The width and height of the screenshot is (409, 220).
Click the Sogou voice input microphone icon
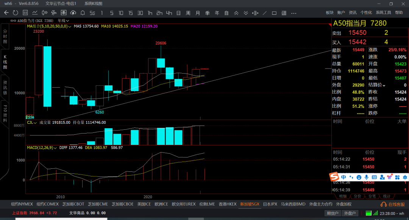367,177
